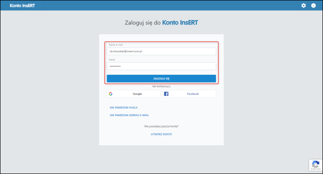Click the Konto InsERT header logo
This screenshot has width=323, height=174.
(x=22, y=6)
